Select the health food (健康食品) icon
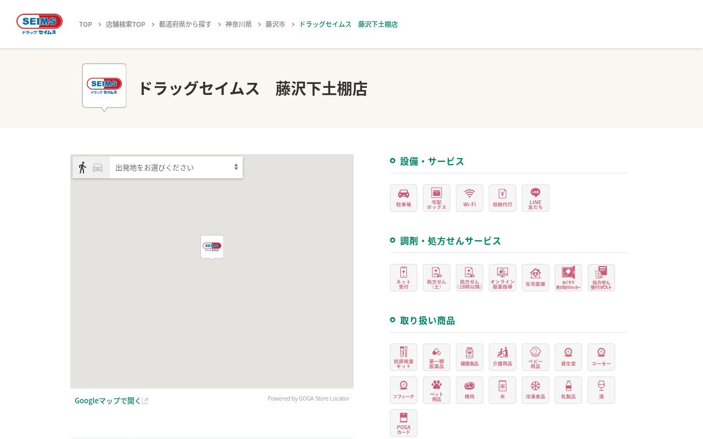The height and width of the screenshot is (439, 703). tap(470, 357)
